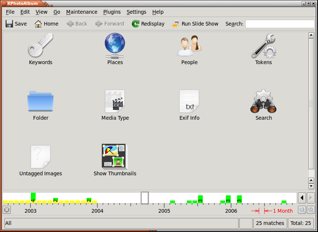318x232 pixels.
Task: Browse the People category
Action: click(189, 49)
